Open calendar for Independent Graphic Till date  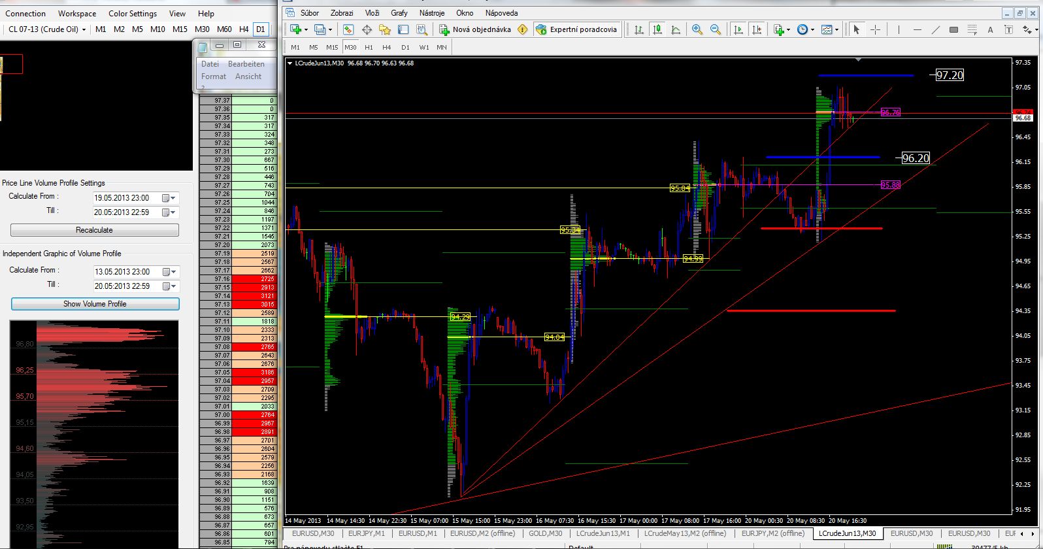click(x=169, y=286)
